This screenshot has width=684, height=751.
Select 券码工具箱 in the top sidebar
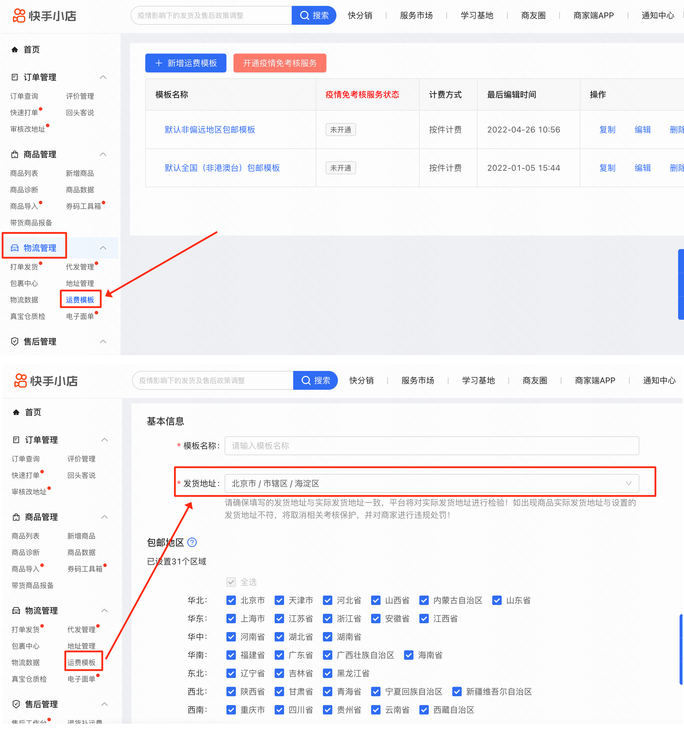83,206
